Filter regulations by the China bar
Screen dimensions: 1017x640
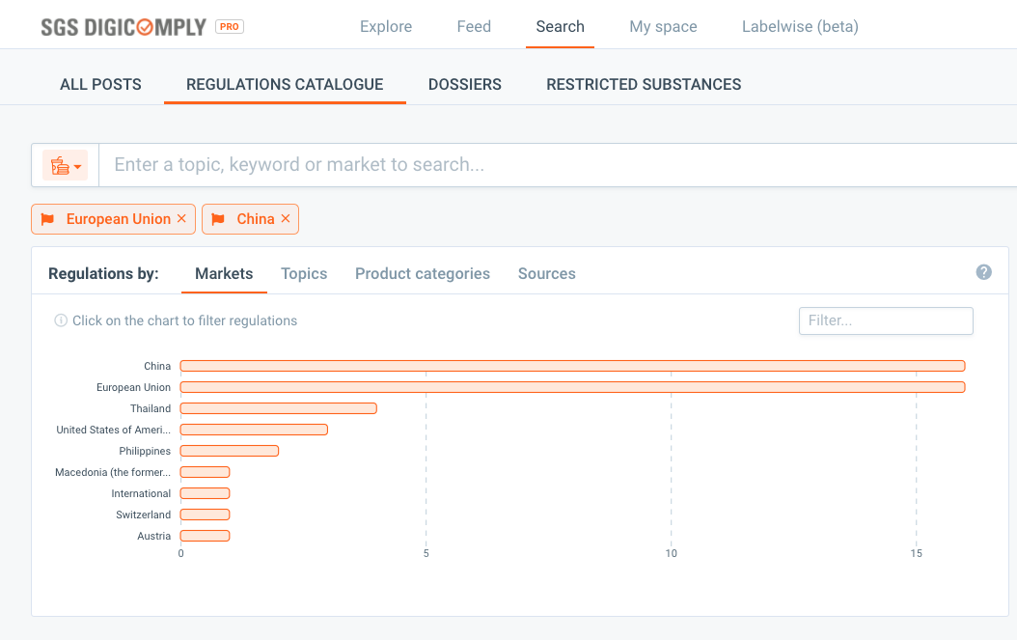click(x=573, y=366)
